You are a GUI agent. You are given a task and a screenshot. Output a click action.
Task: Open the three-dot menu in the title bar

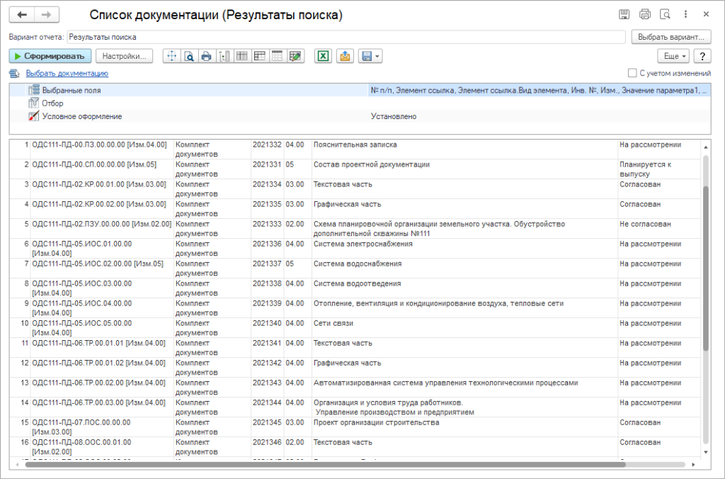coord(685,14)
